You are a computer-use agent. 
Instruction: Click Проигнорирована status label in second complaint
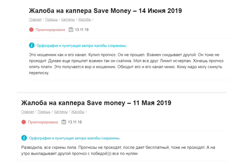coord(43,122)
